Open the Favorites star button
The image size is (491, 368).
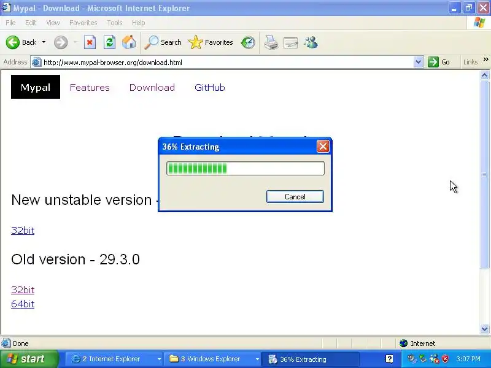(x=211, y=42)
